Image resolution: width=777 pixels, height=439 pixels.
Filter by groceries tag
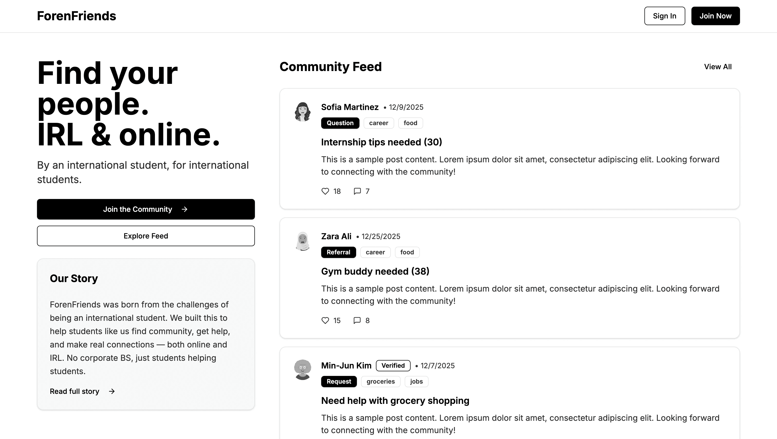[381, 381]
